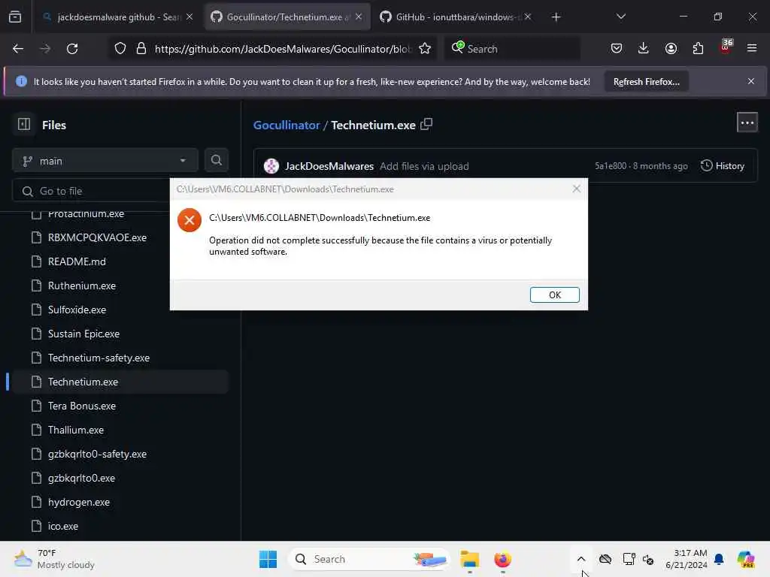The image size is (770, 577).
Task: Open the more file actions ellipsis menu
Action: 747,122
